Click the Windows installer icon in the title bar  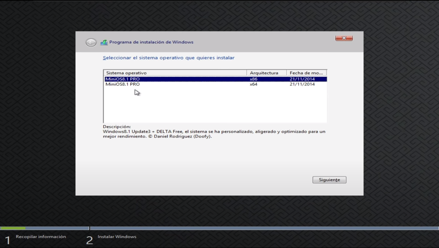click(x=104, y=42)
